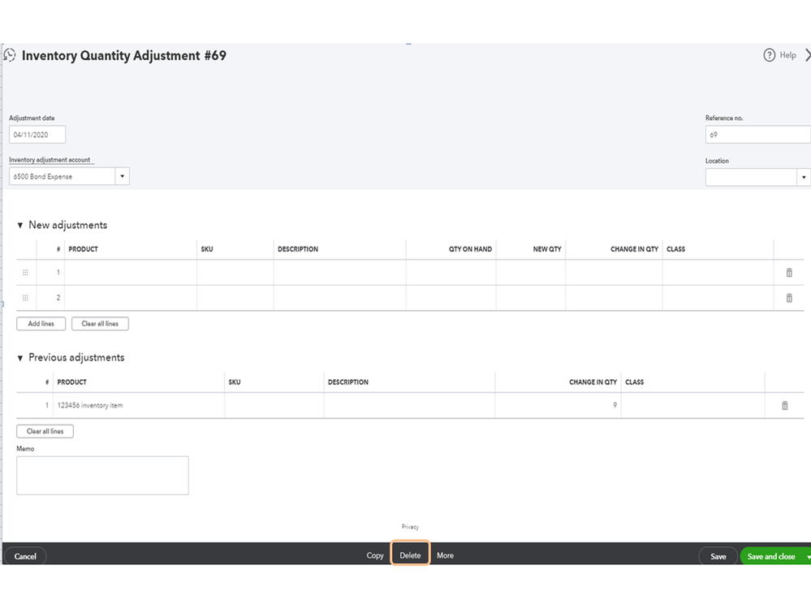This screenshot has width=811, height=608.
Task: Click the Adjustment date field
Action: [37, 135]
